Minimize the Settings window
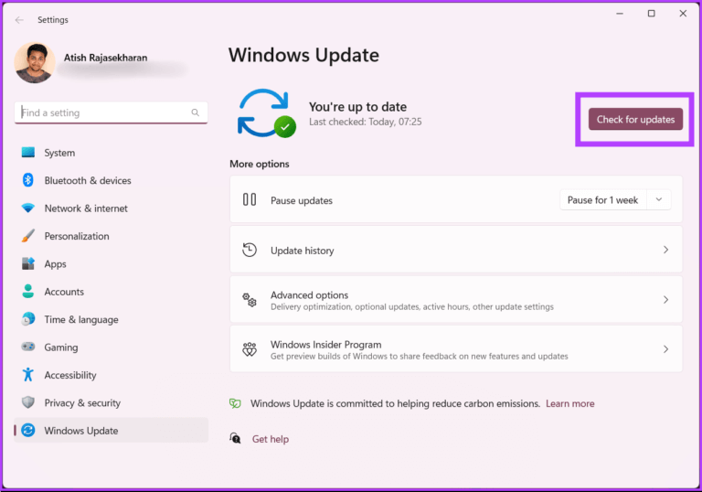Screen dimensions: 702x492 (620, 14)
